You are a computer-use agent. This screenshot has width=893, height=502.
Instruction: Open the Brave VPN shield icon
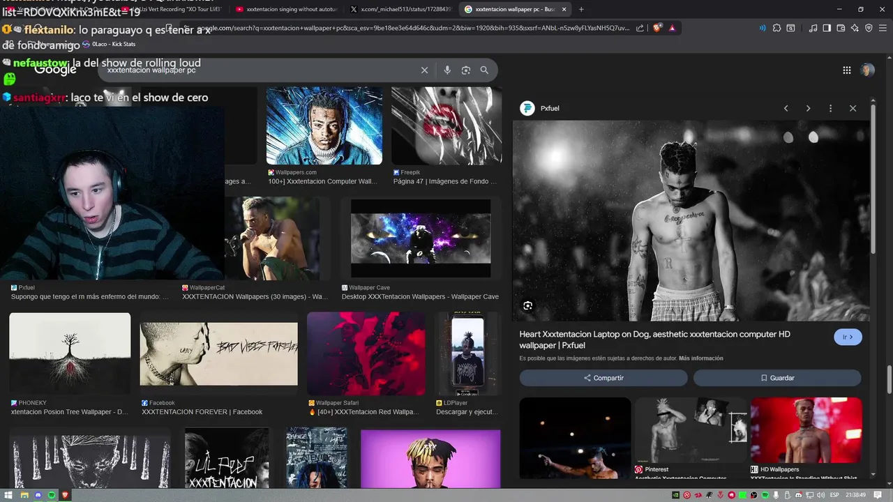[869, 28]
